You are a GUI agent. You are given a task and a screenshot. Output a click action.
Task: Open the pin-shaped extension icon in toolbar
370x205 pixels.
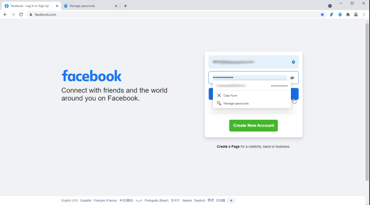tap(331, 15)
